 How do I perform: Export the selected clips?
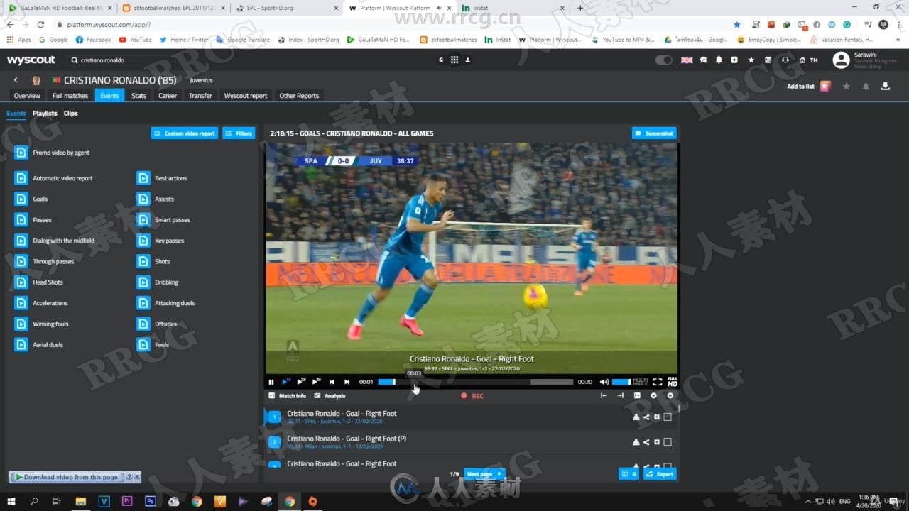[x=660, y=474]
